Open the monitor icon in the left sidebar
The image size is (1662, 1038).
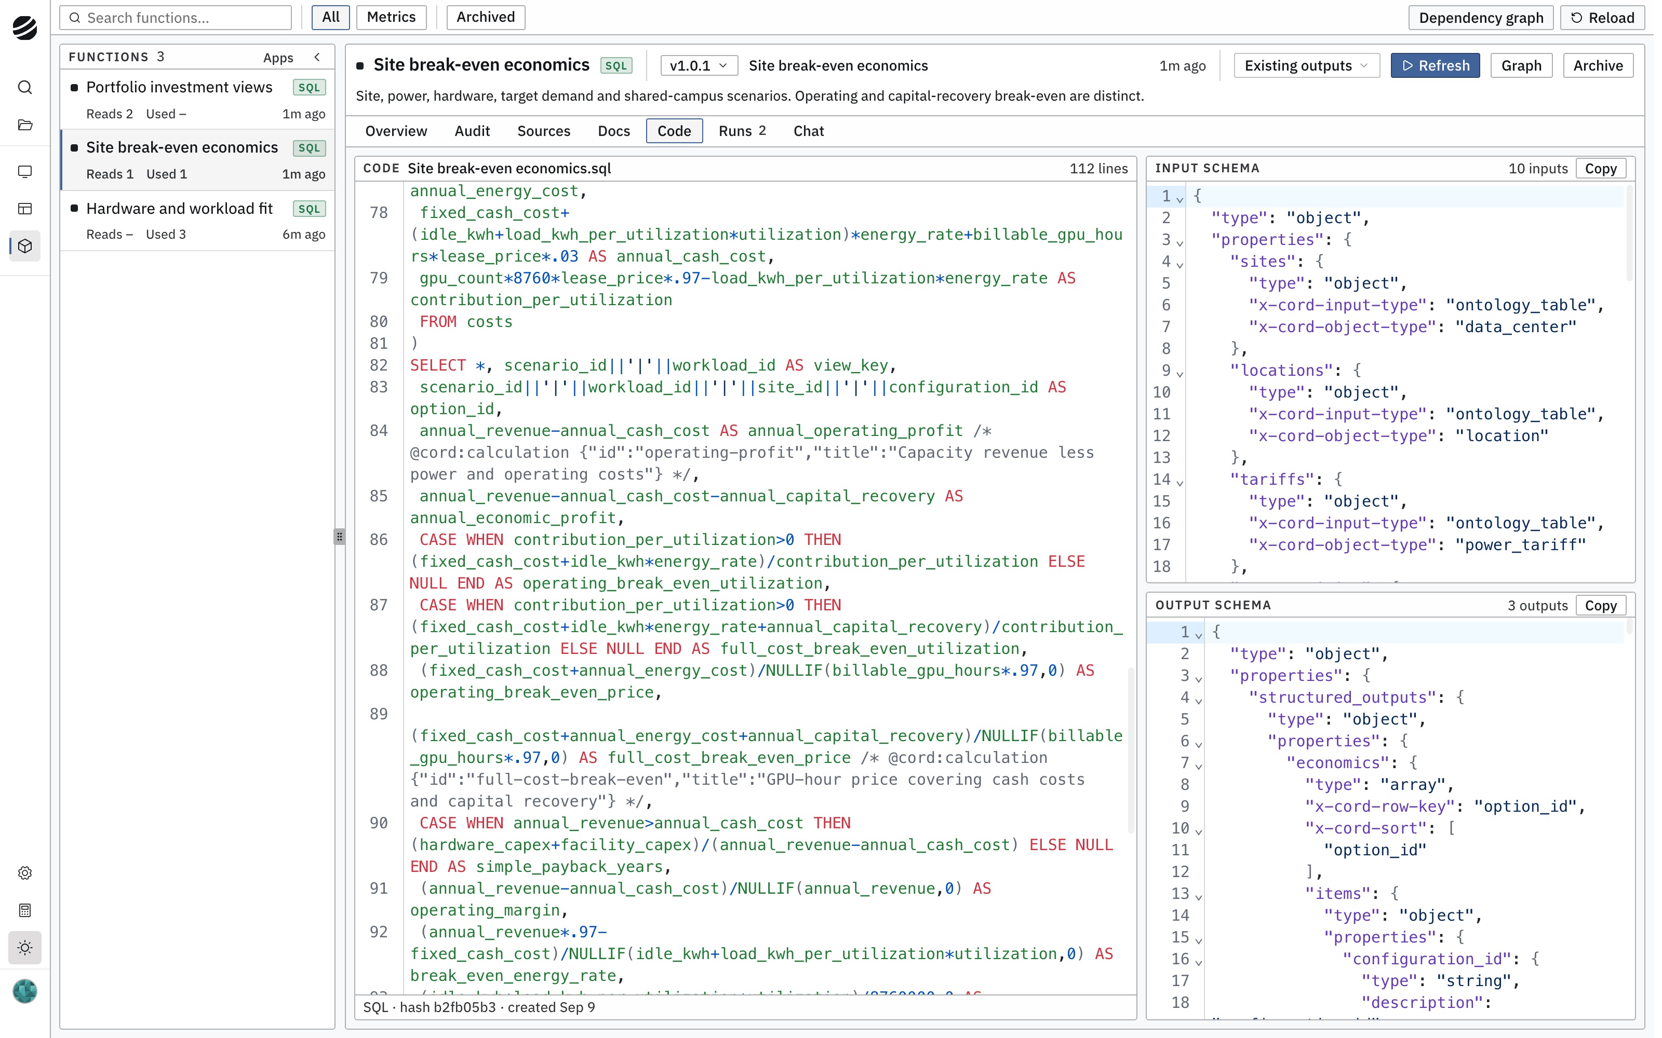coord(25,172)
